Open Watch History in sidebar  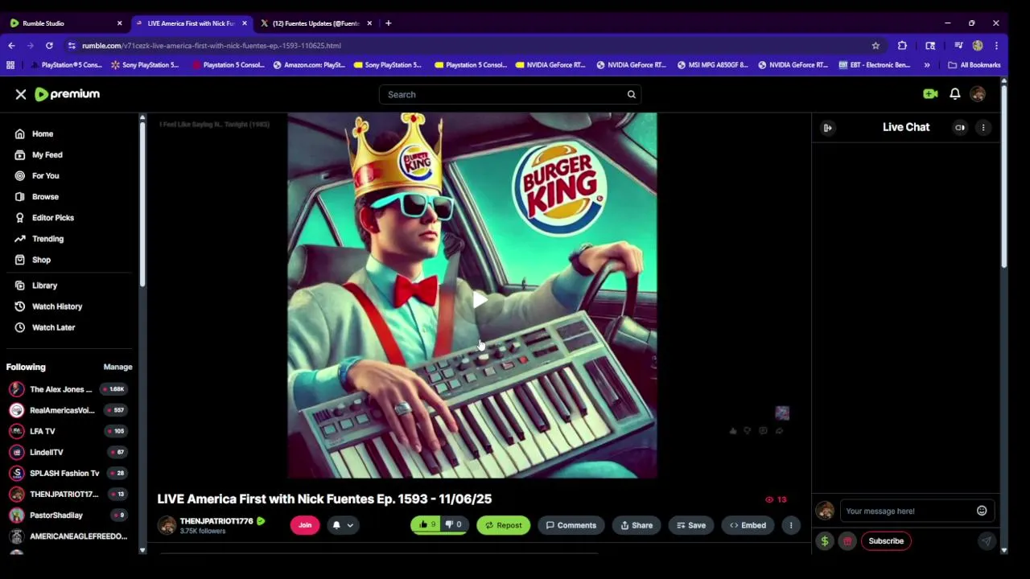pos(56,306)
